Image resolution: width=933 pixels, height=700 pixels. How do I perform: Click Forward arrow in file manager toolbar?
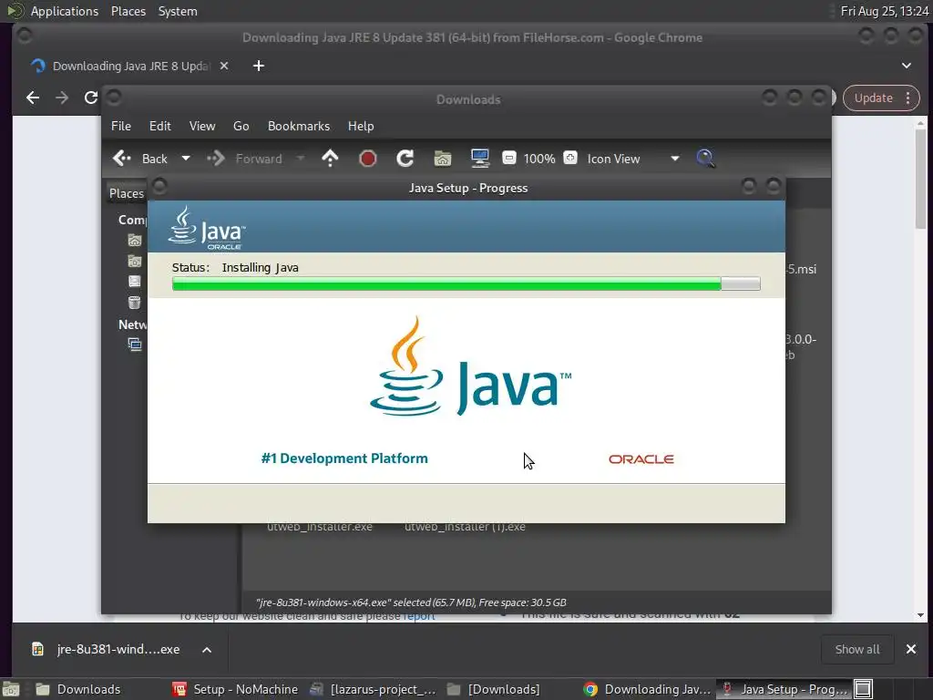coord(215,159)
